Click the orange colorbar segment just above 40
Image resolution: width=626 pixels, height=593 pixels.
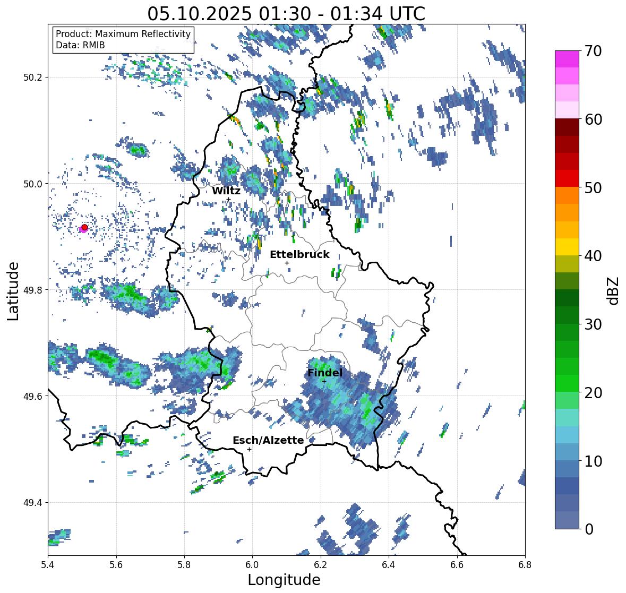click(x=567, y=230)
